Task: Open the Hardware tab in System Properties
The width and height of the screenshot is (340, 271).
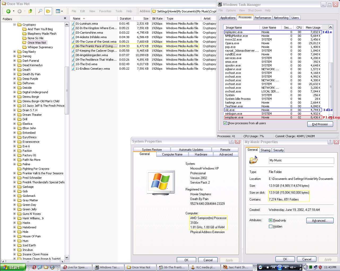Action: (x=201, y=154)
